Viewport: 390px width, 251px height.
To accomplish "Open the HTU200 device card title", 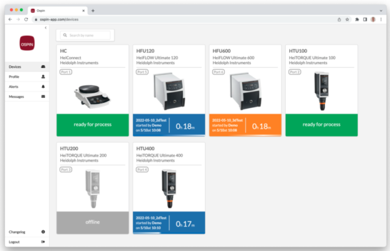I will pyautogui.click(x=69, y=149).
